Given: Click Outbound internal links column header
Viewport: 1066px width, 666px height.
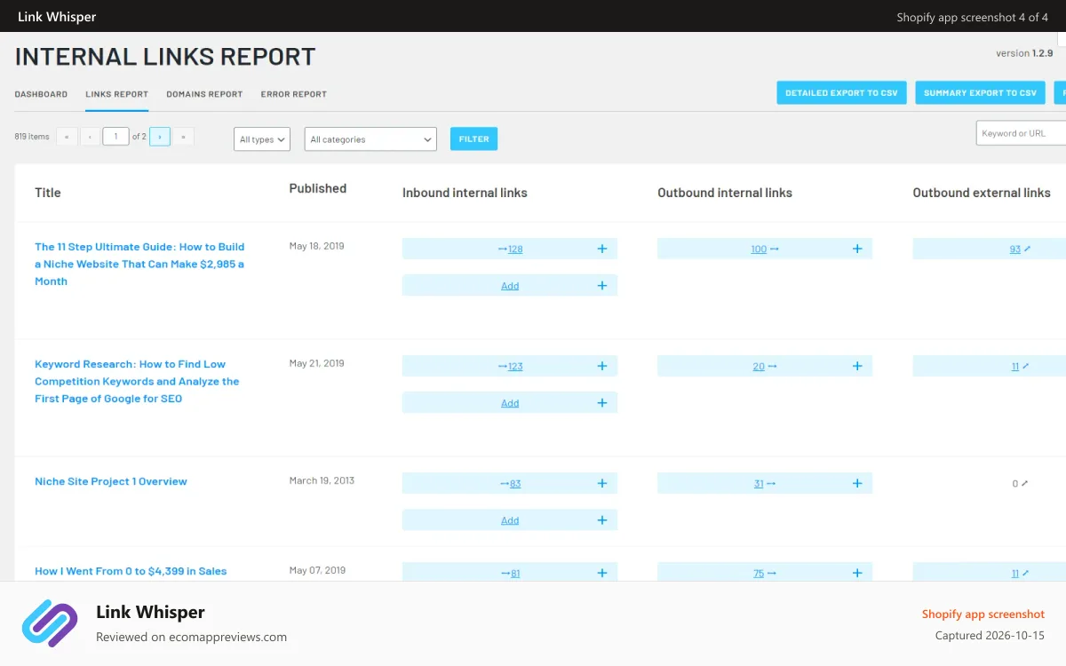Looking at the screenshot, I should [725, 193].
